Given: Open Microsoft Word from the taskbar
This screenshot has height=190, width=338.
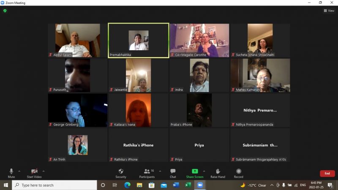Looking at the screenshot, I should (x=176, y=185).
